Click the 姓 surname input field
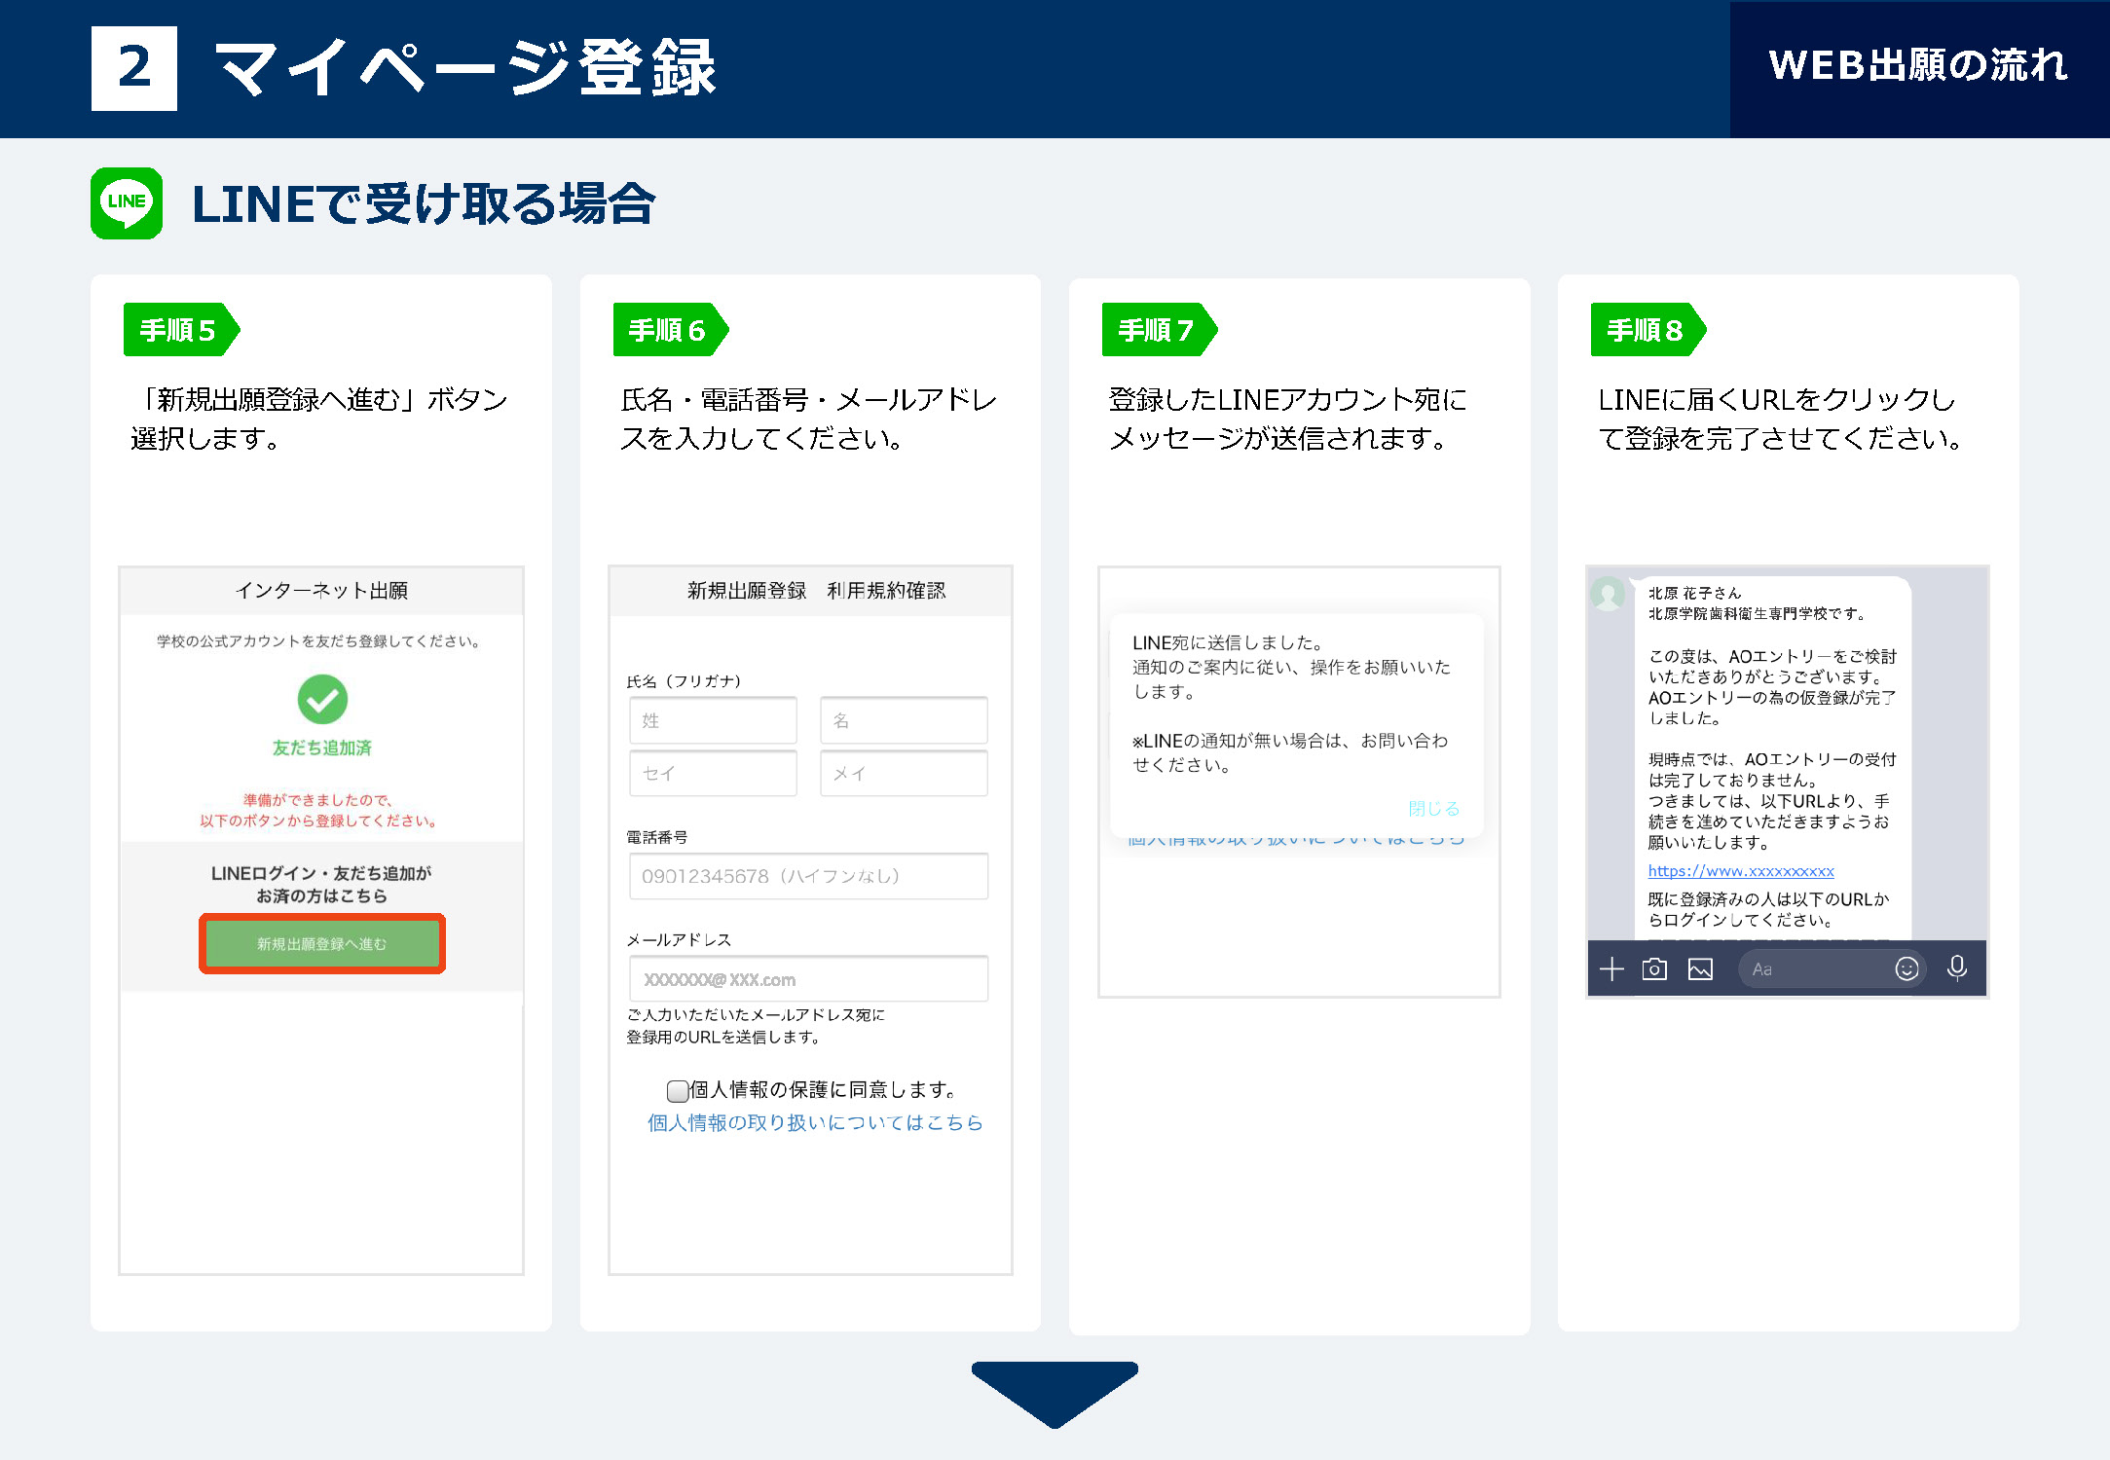The width and height of the screenshot is (2110, 1460). [x=713, y=720]
